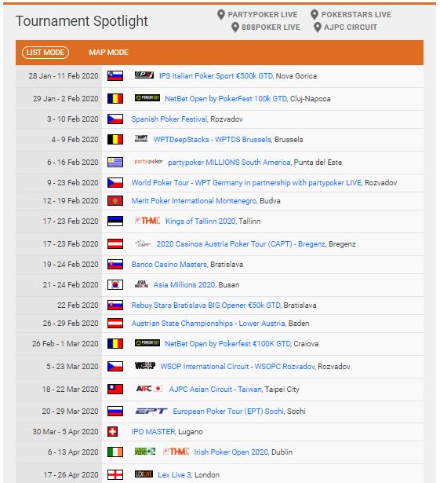Click Russia flag in Sochi row
Image resolution: width=440 pixels, height=483 pixels.
[x=115, y=412]
